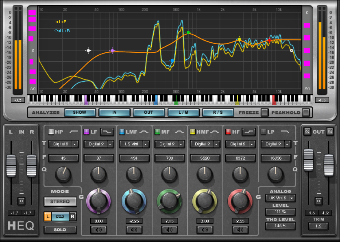Click the left input level fader
This screenshot has width=340, height=242.
(x=11, y=165)
